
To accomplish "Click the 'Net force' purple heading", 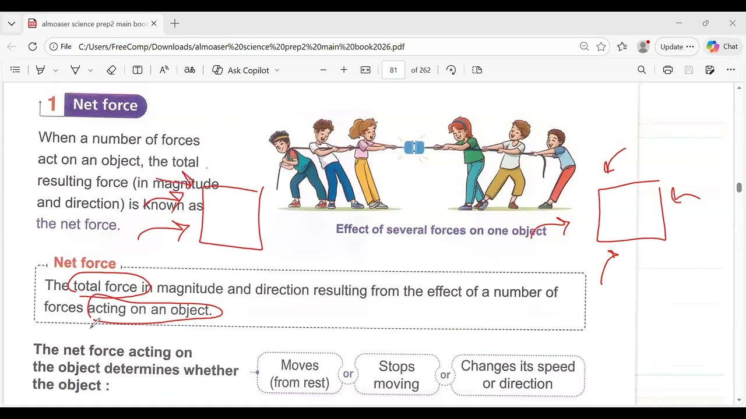I will pos(105,105).
